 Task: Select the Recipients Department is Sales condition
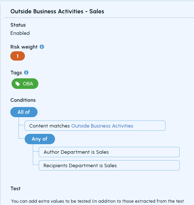80,165
